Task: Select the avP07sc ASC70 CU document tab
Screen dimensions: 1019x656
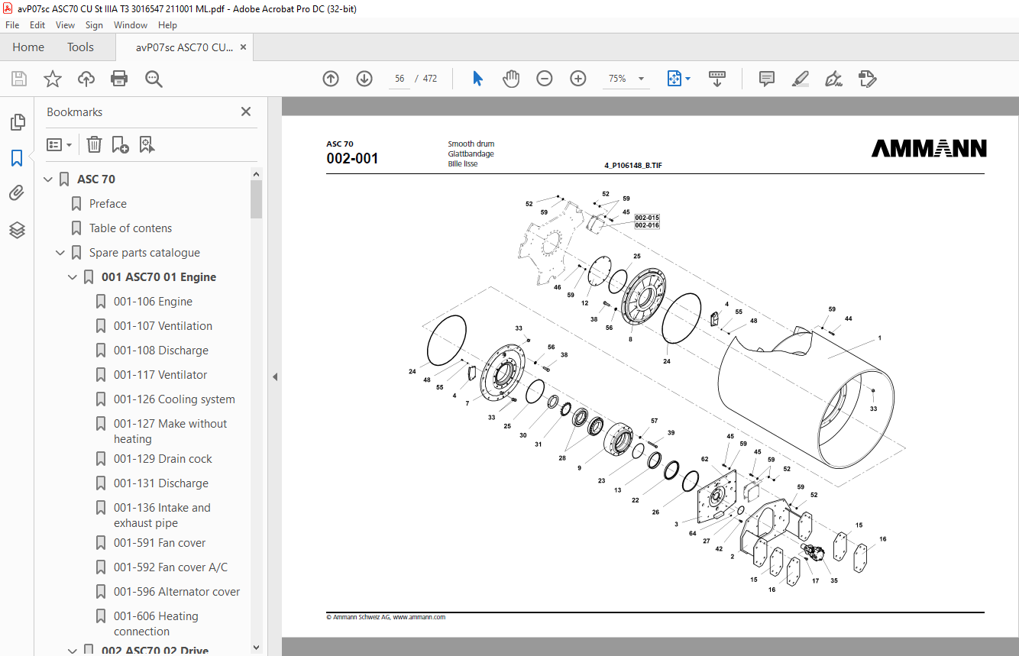Action: (184, 47)
